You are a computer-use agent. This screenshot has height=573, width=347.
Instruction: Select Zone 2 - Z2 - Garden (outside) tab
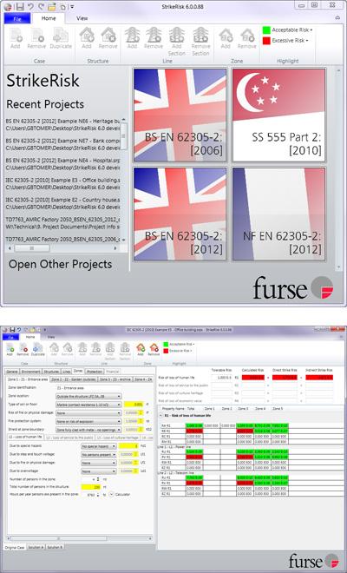coord(74,379)
